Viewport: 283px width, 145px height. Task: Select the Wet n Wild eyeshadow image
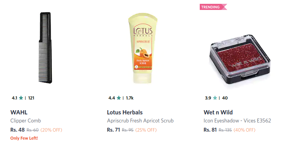pos(240,59)
